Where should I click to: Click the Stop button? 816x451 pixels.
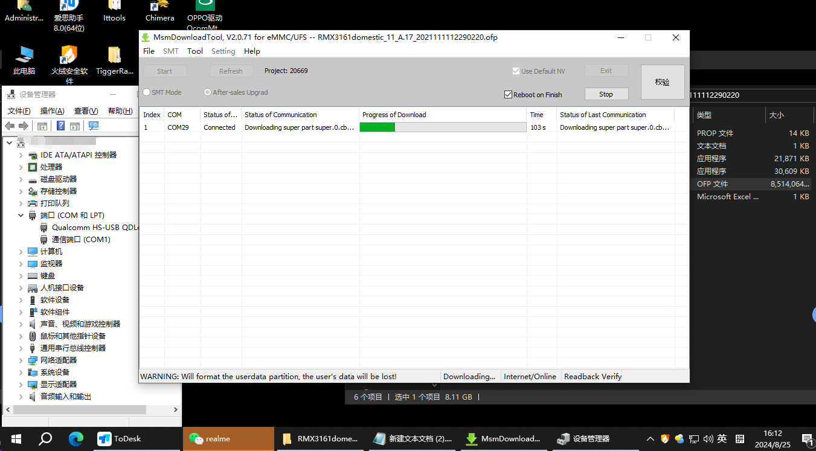(606, 94)
